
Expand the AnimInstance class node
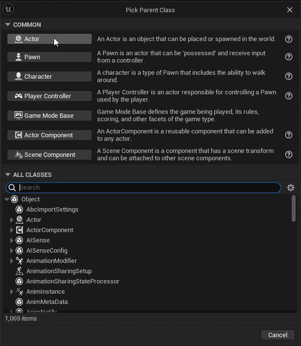12,292
